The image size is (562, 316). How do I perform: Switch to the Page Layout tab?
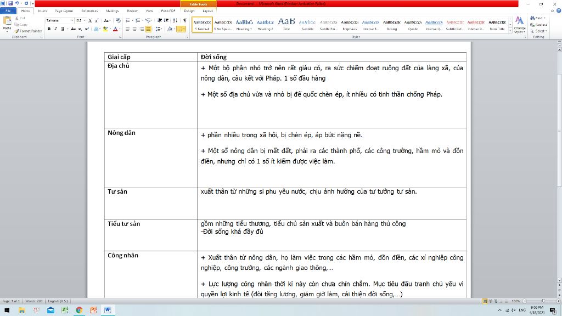point(64,11)
